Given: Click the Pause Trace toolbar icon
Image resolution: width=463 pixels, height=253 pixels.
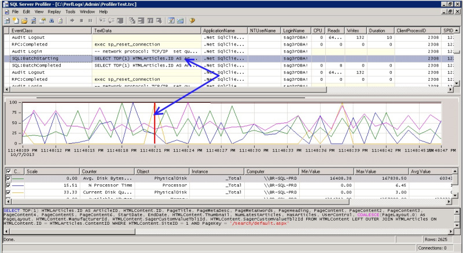Looking at the screenshot, I should tap(90, 20).
